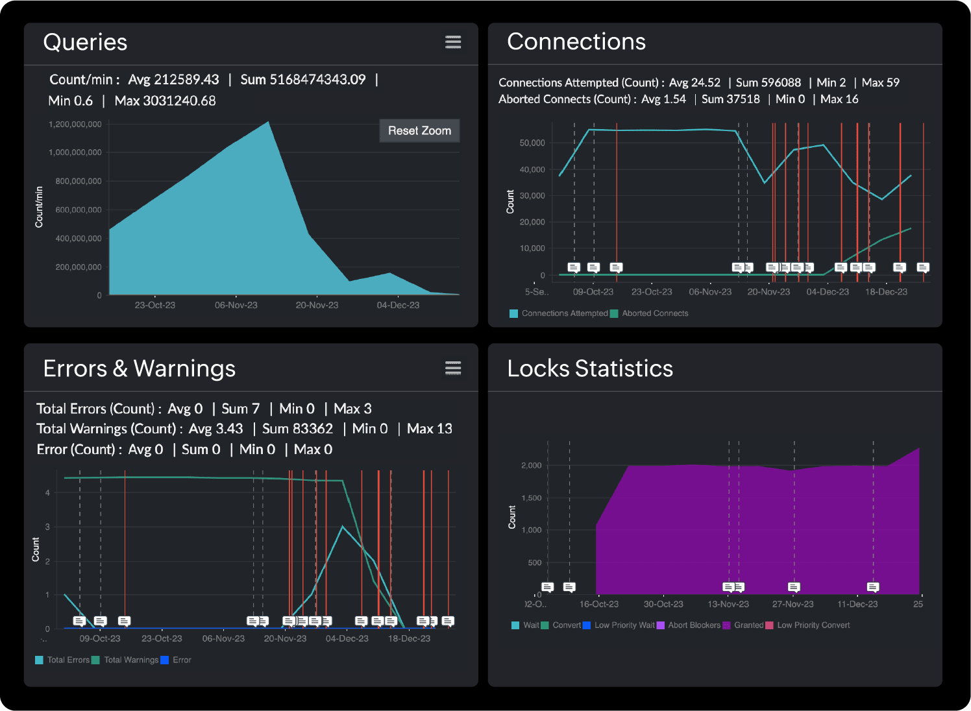Toggle Aborted Connects series in legend

[654, 313]
